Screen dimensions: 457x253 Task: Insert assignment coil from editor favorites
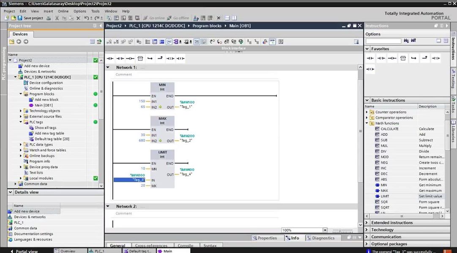tap(130, 59)
